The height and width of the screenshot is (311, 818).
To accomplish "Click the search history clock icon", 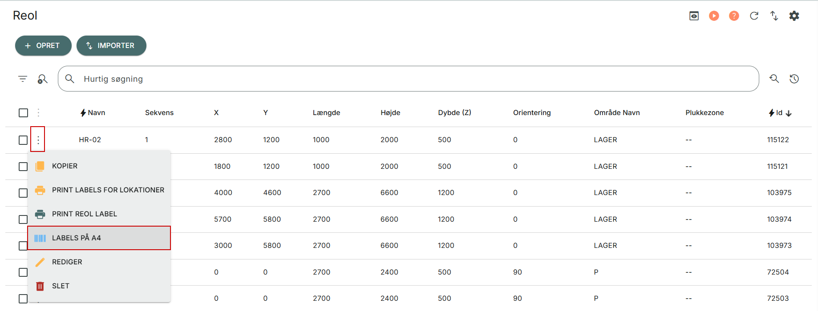I will pos(794,79).
